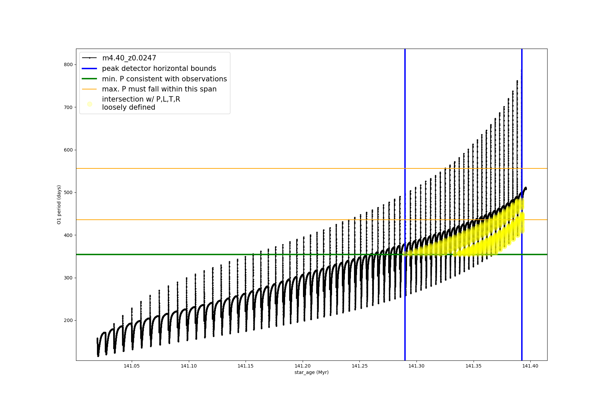
Task: Click 'max. P must fall within this span'
Action: tap(159, 89)
